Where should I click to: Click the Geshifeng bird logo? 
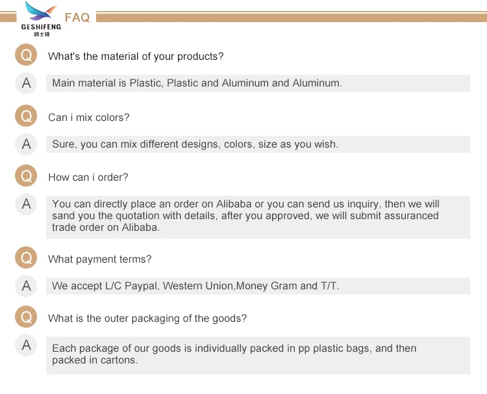click(x=41, y=18)
